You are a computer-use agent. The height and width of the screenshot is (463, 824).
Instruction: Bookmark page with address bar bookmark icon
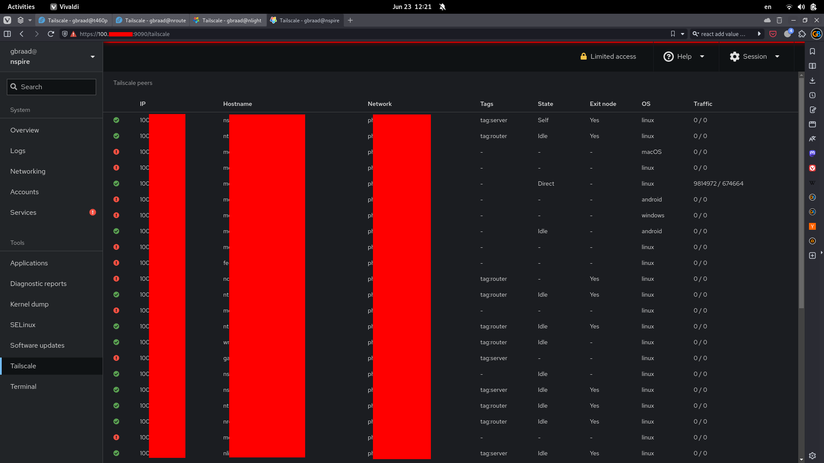click(673, 34)
